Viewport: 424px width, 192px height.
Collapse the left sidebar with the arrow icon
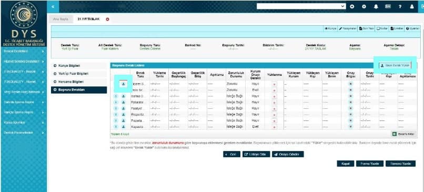tap(53, 6)
